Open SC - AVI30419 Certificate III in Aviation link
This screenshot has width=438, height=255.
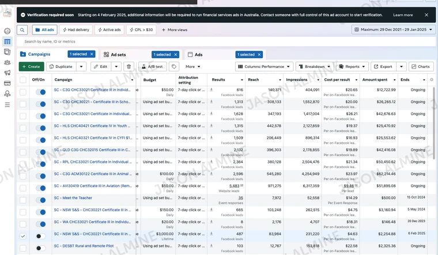point(93,186)
